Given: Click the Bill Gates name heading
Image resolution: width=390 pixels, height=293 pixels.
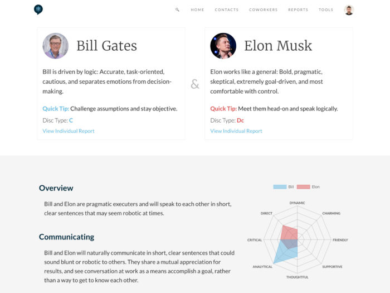Looking at the screenshot, I should (106, 46).
